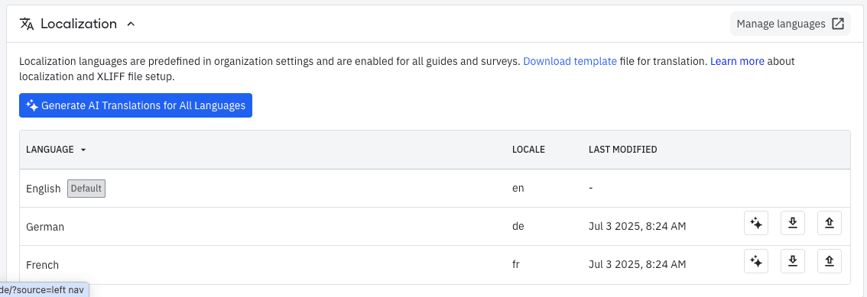Viewport: 867px width, 297px height.
Task: Select the French language name
Action: (43, 265)
